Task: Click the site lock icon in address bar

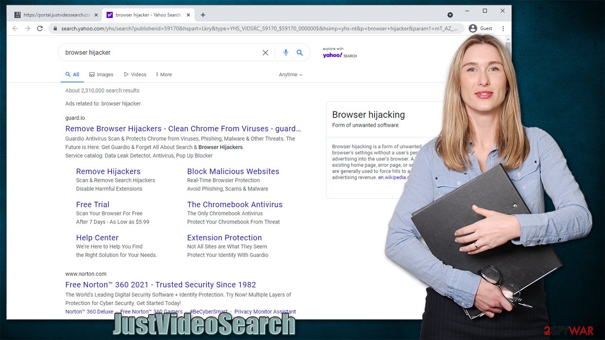Action: 55,28
